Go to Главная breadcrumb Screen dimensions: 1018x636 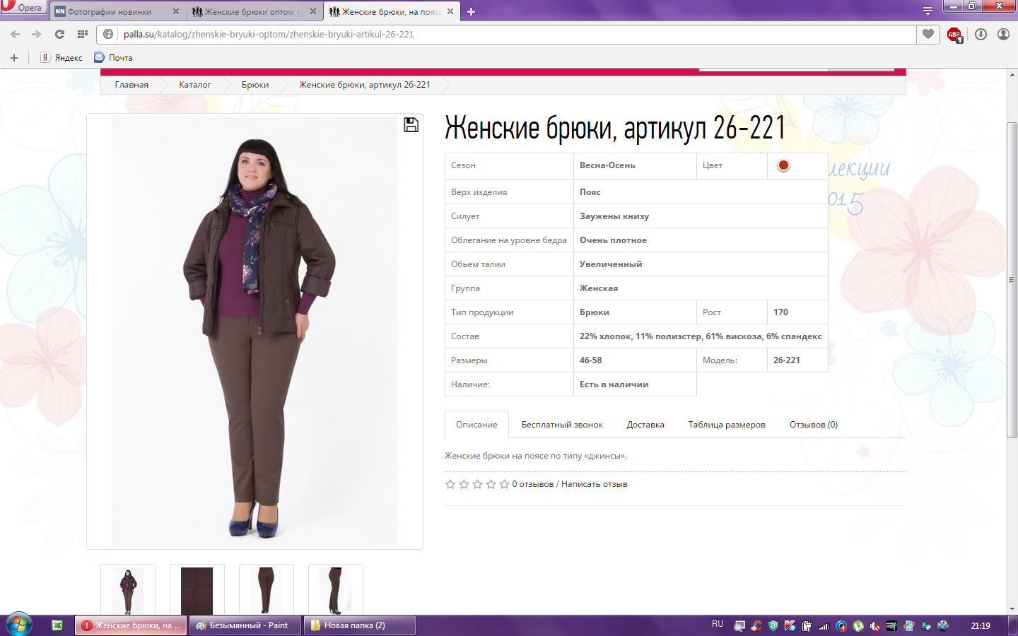131,85
